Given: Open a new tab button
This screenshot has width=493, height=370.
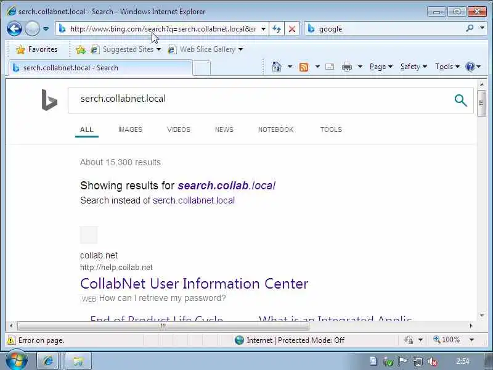Looking at the screenshot, I should 202,68.
